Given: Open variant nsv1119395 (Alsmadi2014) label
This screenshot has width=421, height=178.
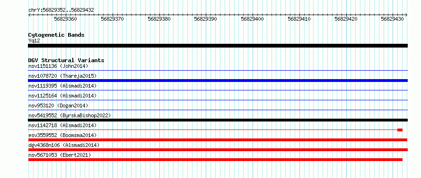Looking at the screenshot, I should coord(62,86).
